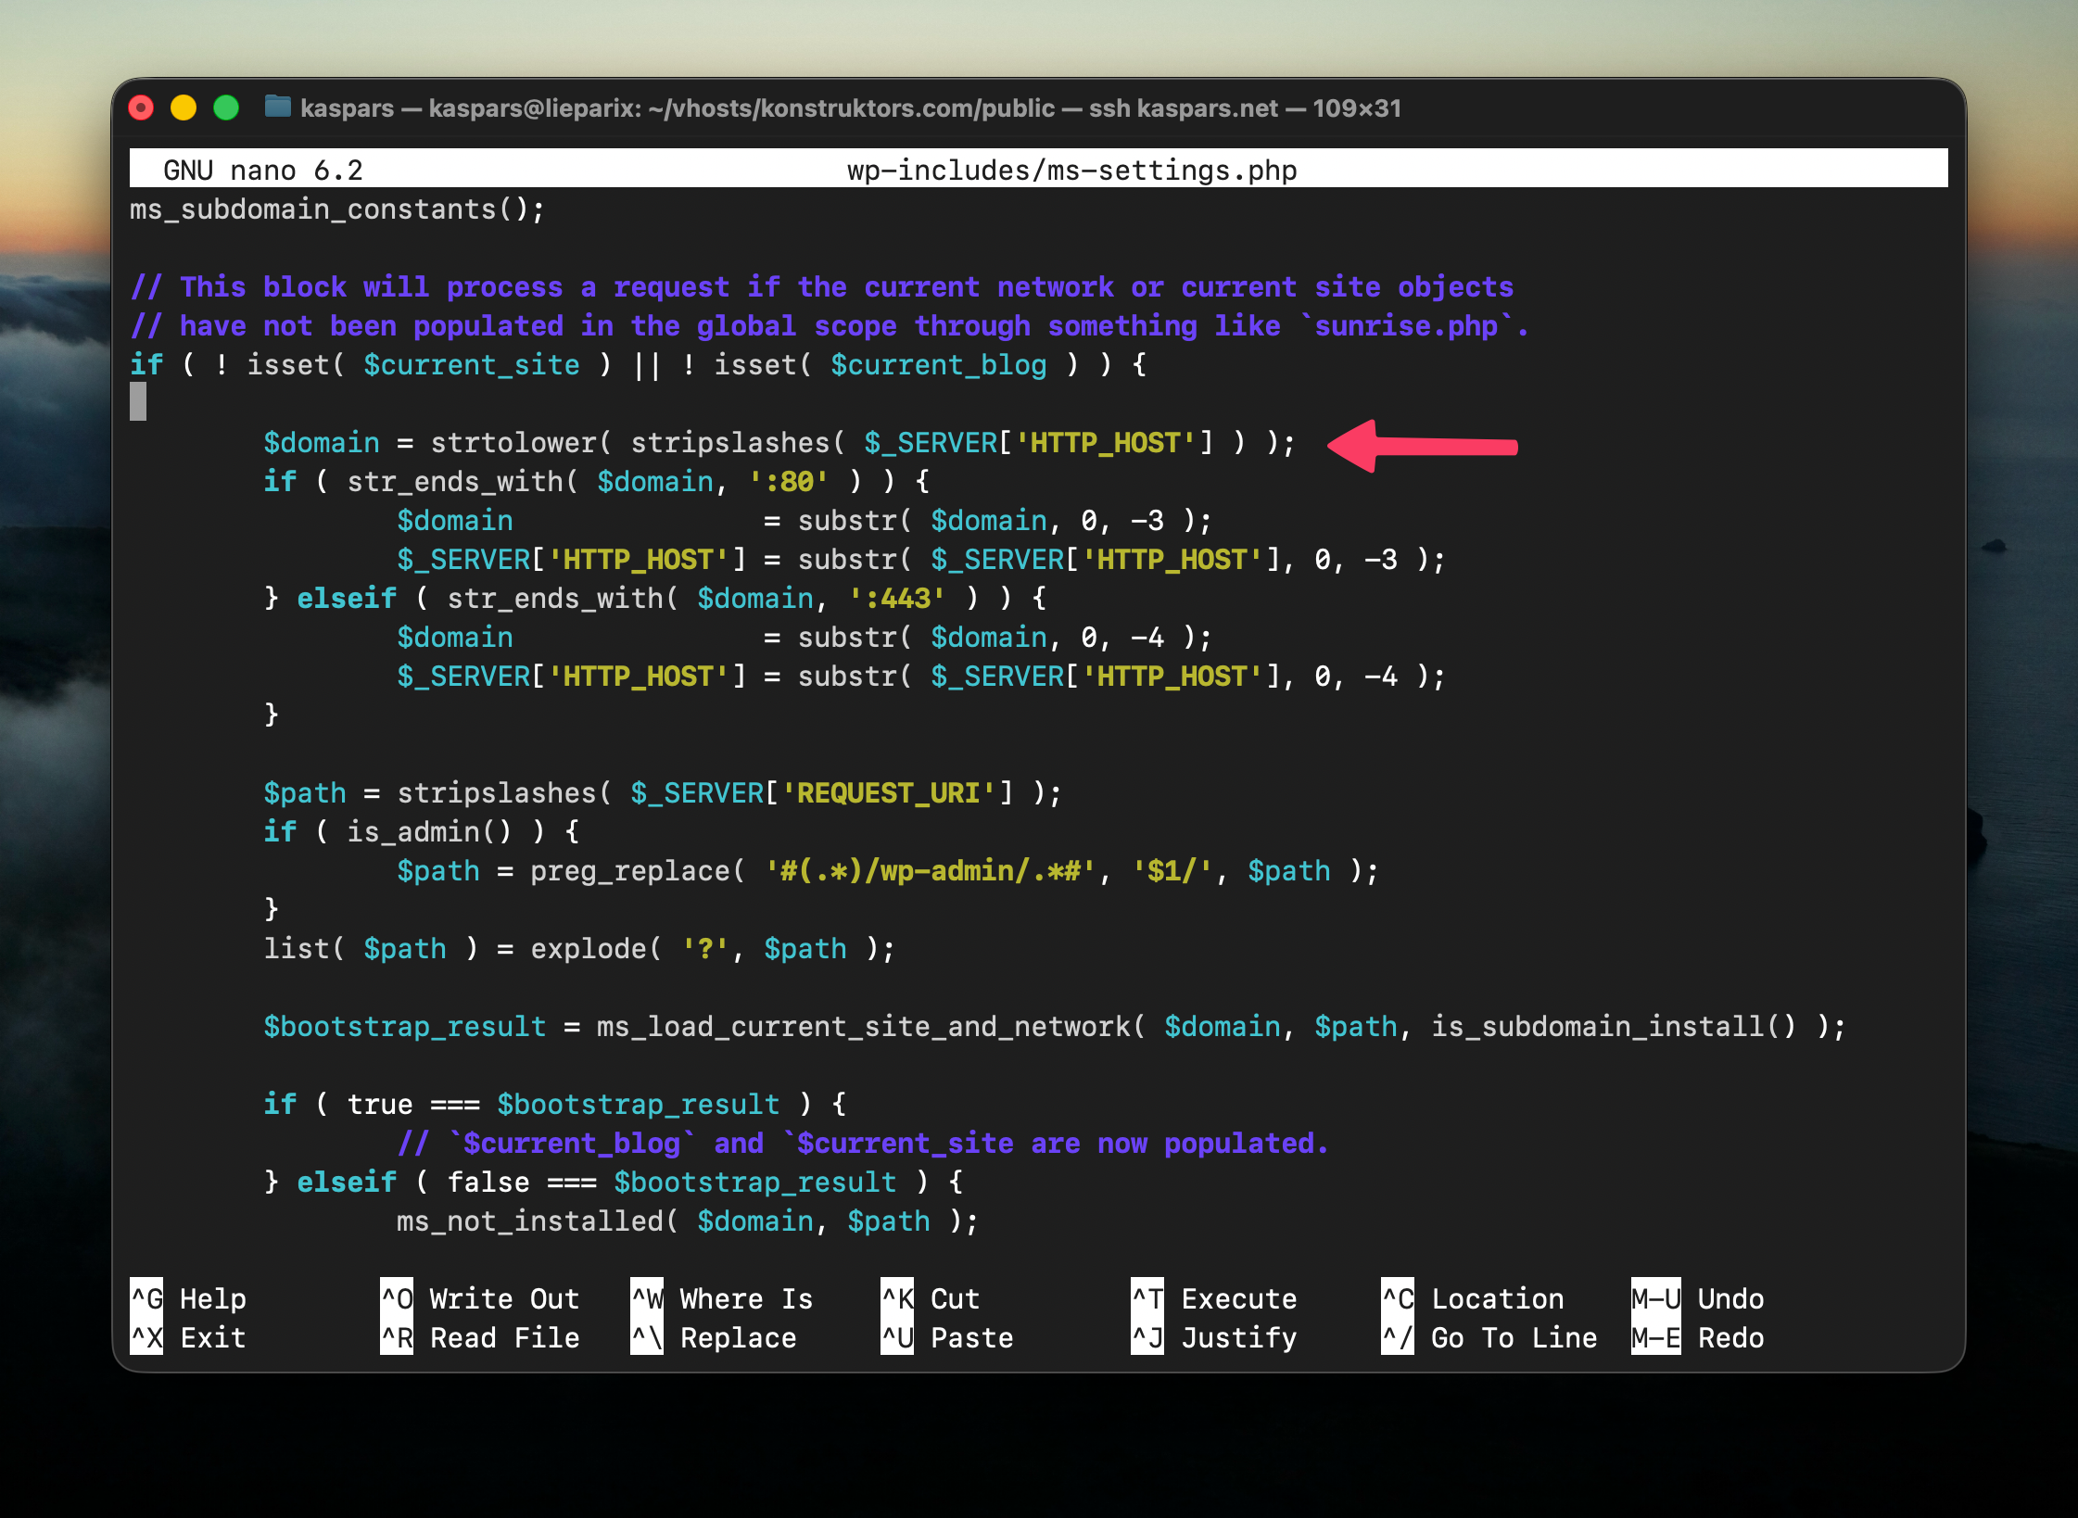Click the text cursor block below if statement
The image size is (2078, 1518).
pyautogui.click(x=138, y=403)
